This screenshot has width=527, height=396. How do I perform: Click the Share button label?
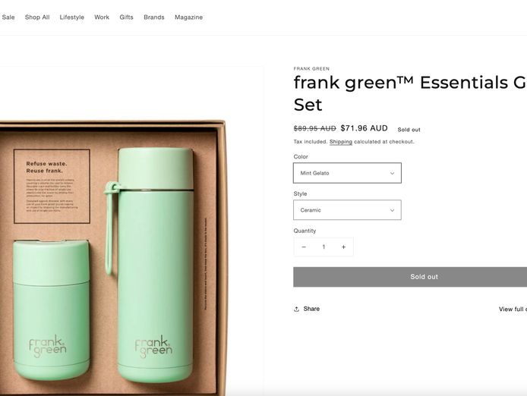coord(311,309)
